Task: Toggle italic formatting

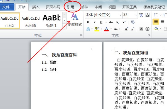Action: [94, 22]
